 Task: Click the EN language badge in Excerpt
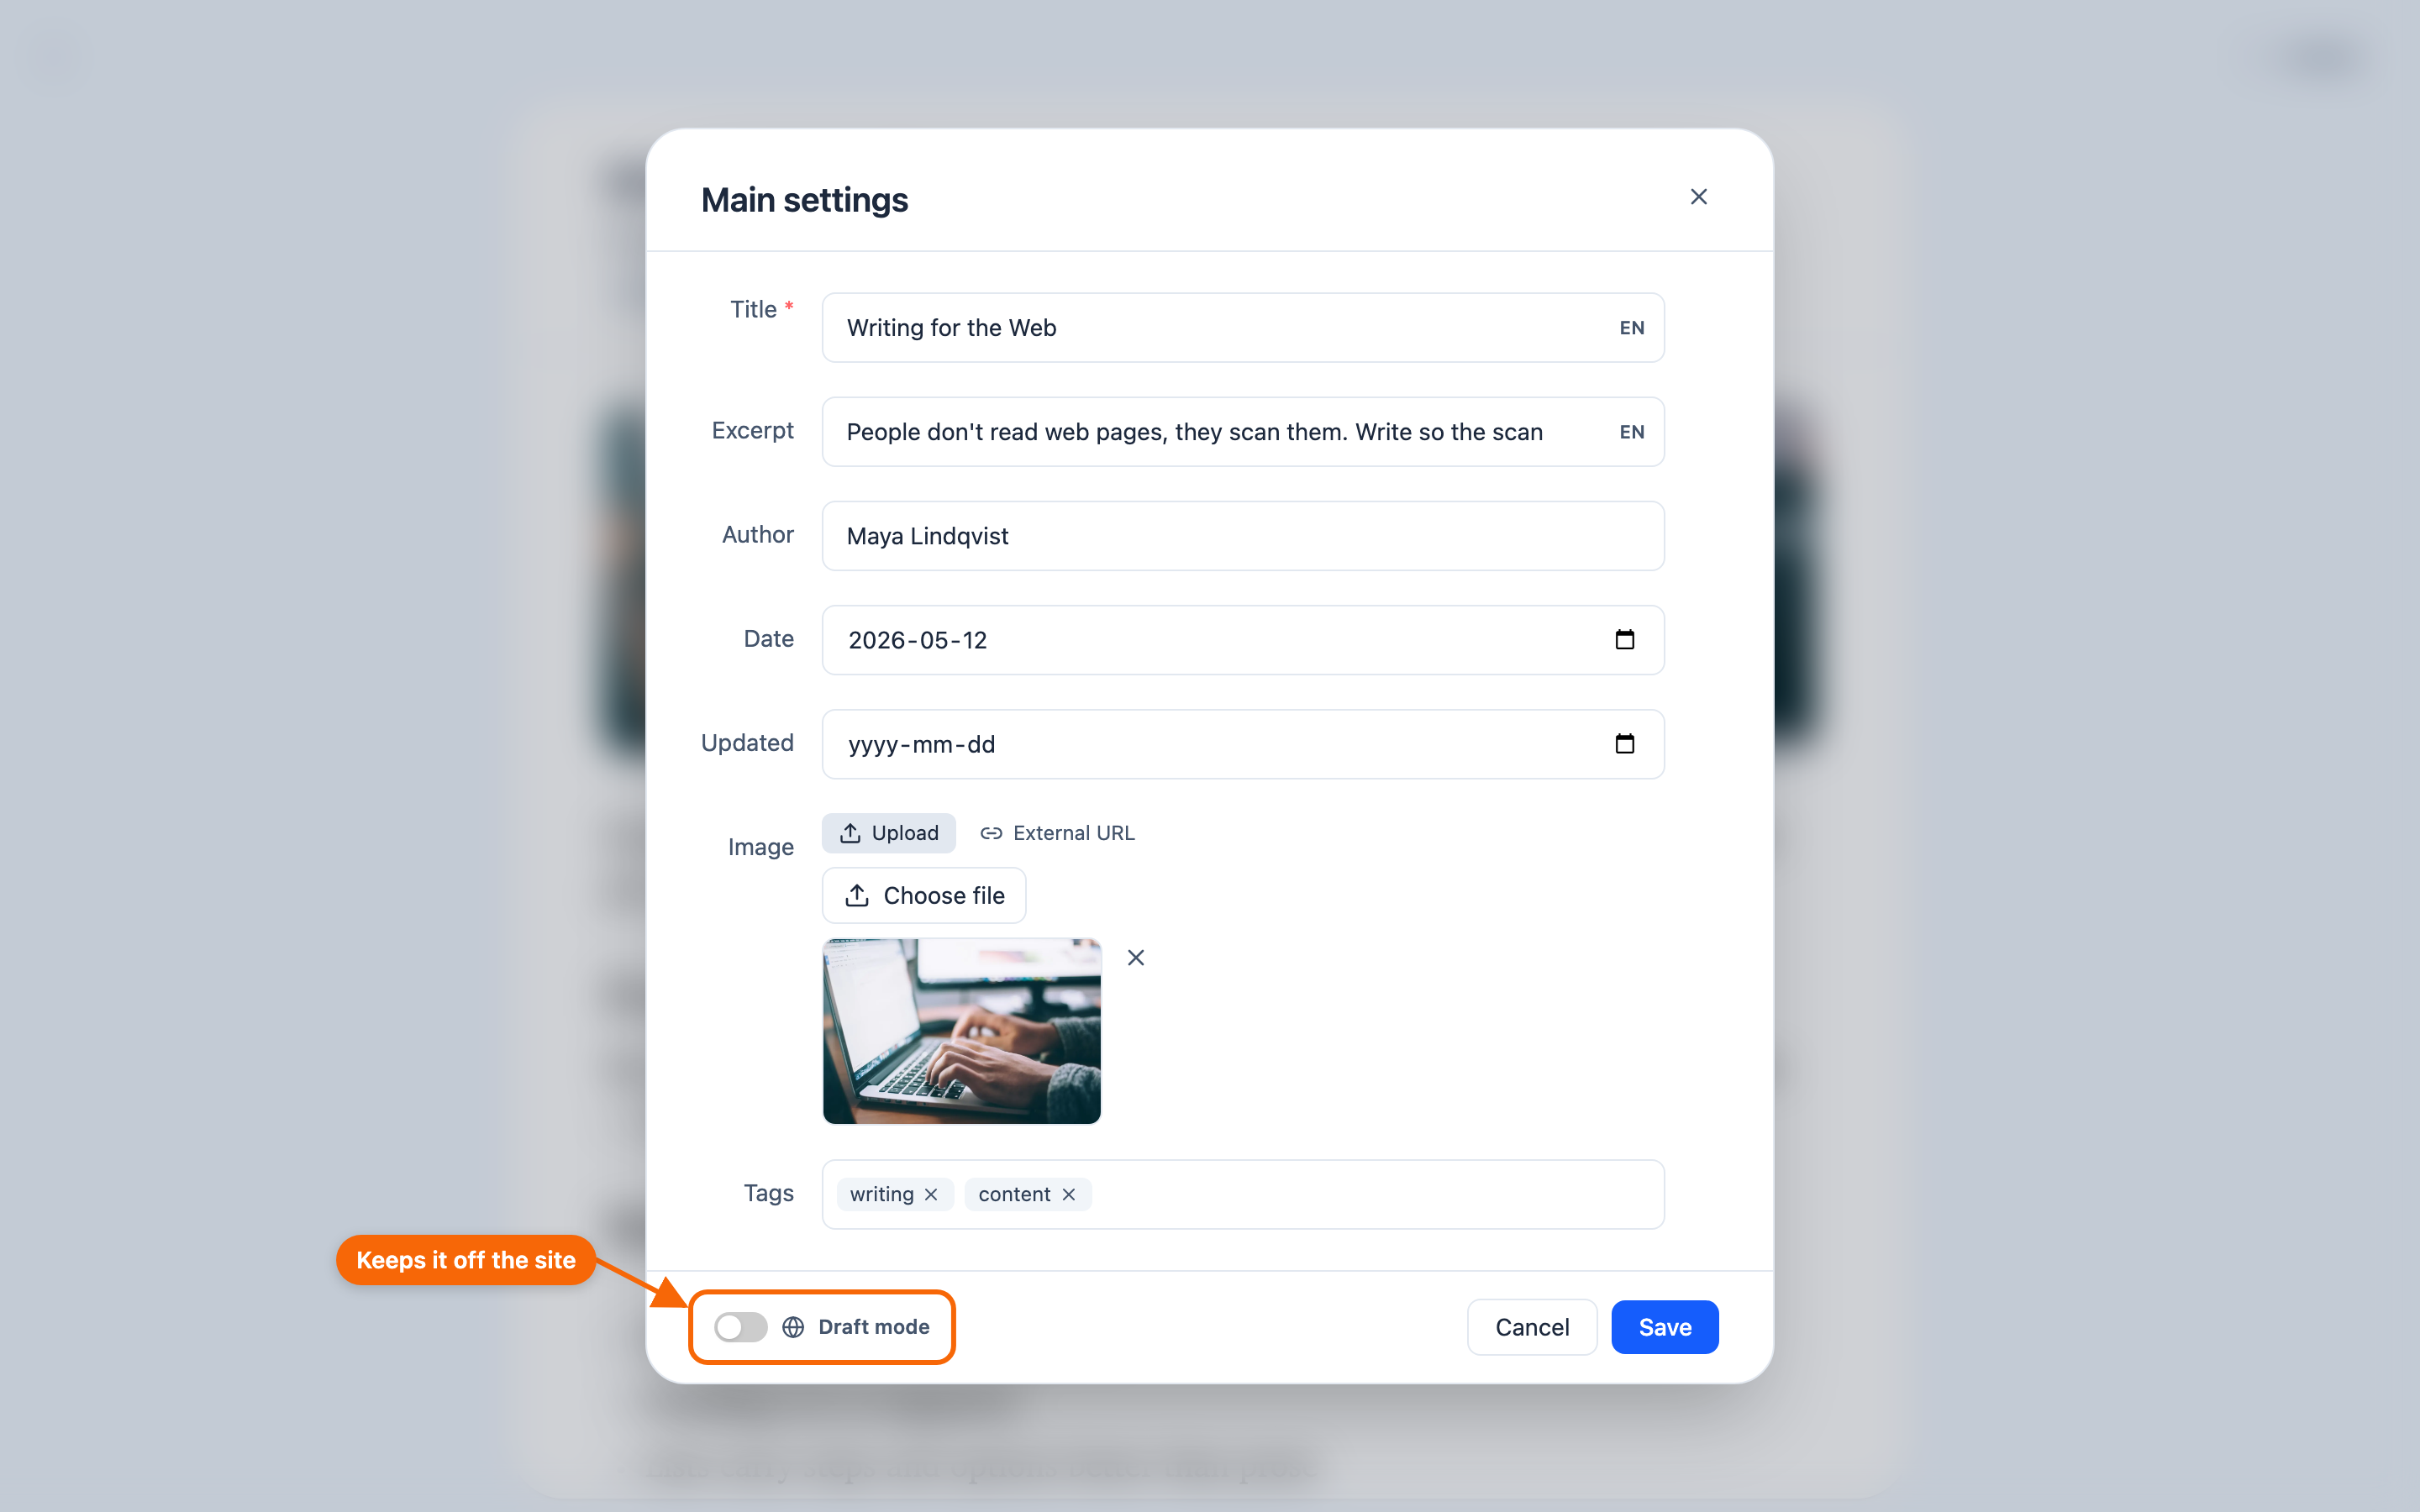1631,432
